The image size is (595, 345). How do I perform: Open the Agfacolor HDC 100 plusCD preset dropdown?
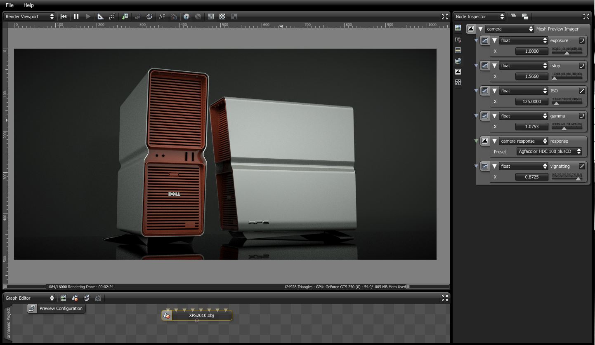point(549,151)
